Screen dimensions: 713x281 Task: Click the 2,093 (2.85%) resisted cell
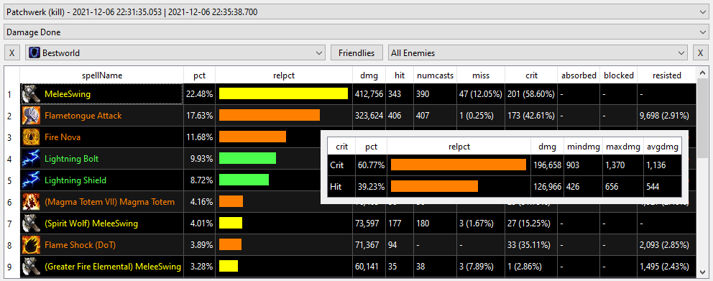tap(666, 244)
